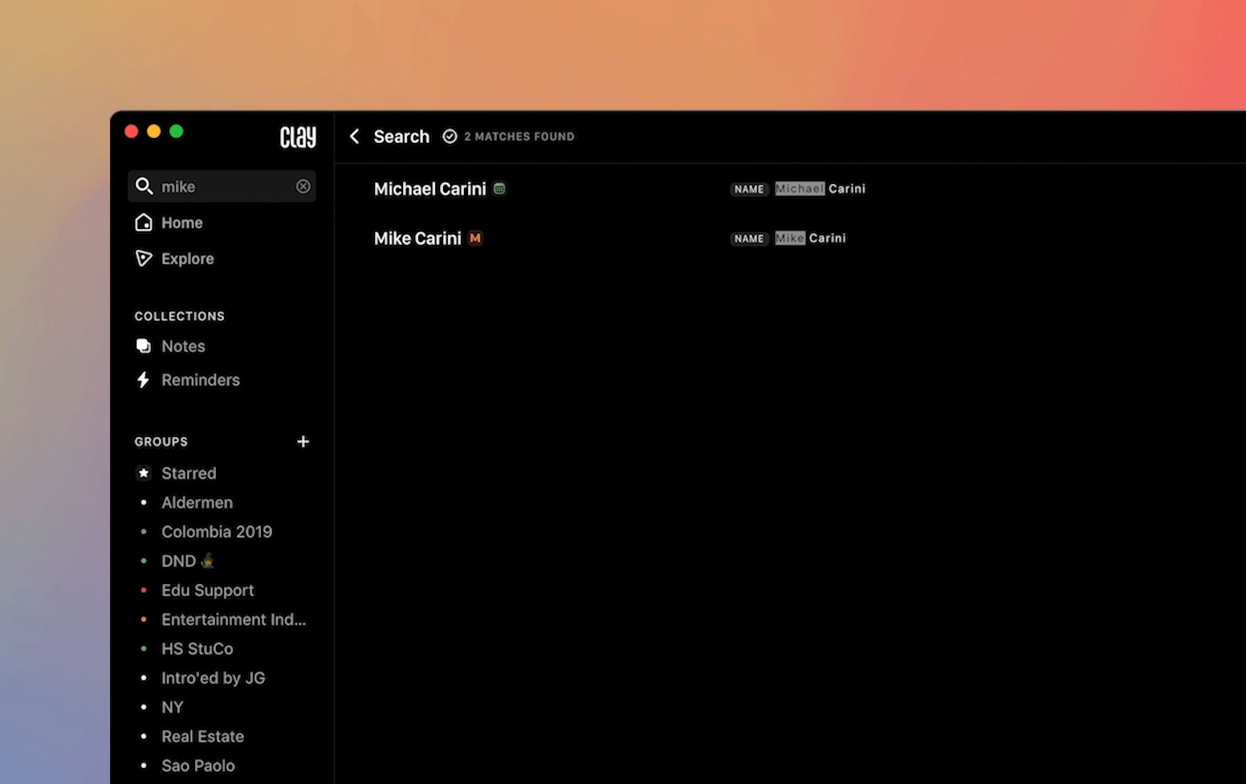Collapse the COLLECTIONS section header
This screenshot has height=784, width=1246.
coord(179,316)
